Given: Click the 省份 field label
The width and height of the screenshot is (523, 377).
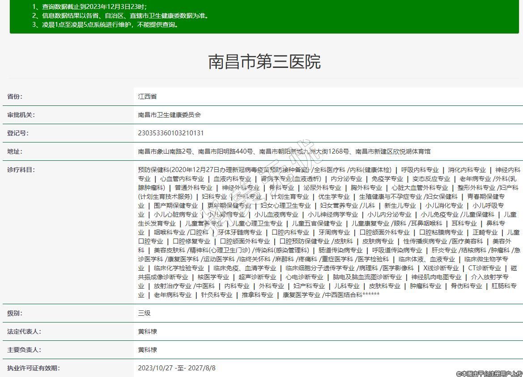Looking at the screenshot, I should pos(15,96).
